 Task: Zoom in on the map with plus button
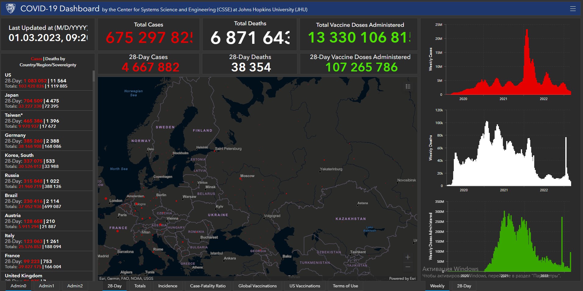(x=408, y=257)
